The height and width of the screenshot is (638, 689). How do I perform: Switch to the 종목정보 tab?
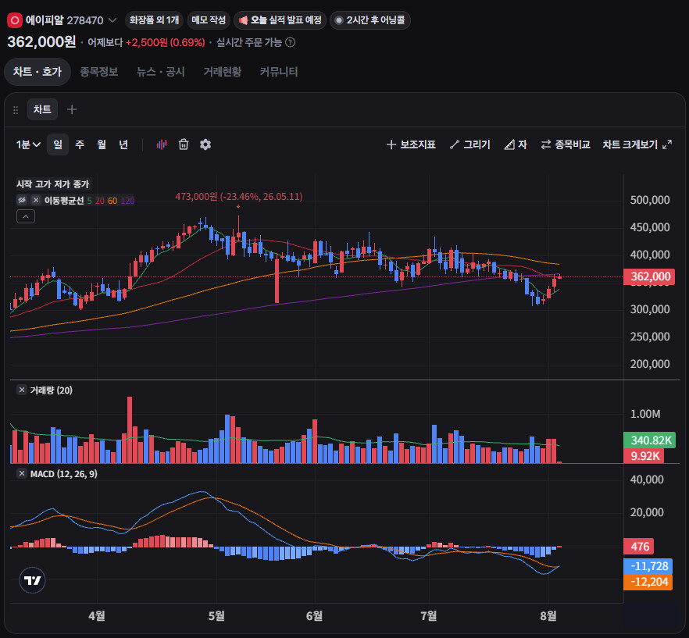(x=99, y=72)
